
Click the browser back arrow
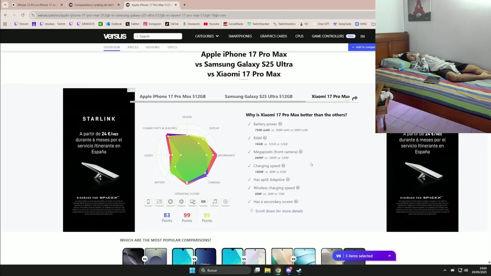pos(5,15)
